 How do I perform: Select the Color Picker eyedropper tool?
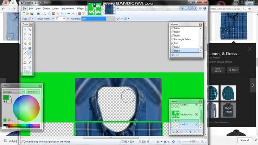coord(30,58)
